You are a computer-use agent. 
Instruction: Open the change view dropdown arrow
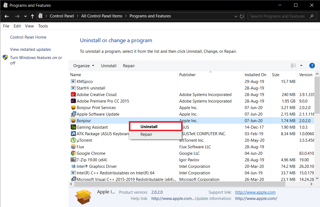(301, 65)
